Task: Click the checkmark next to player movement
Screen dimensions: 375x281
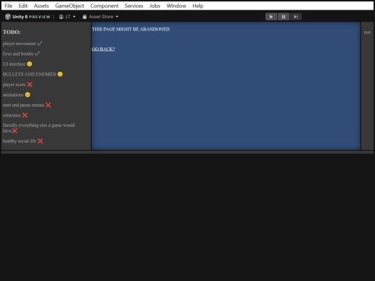Action: coord(40,44)
